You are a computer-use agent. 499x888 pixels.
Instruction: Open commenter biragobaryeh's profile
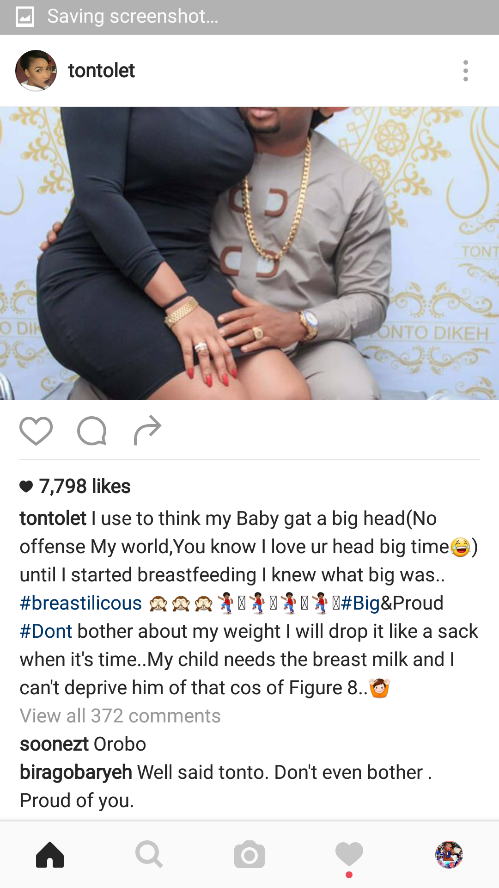(x=76, y=772)
